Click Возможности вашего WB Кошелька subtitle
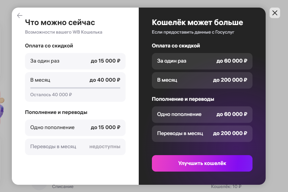The height and width of the screenshot is (192, 288). [64, 32]
